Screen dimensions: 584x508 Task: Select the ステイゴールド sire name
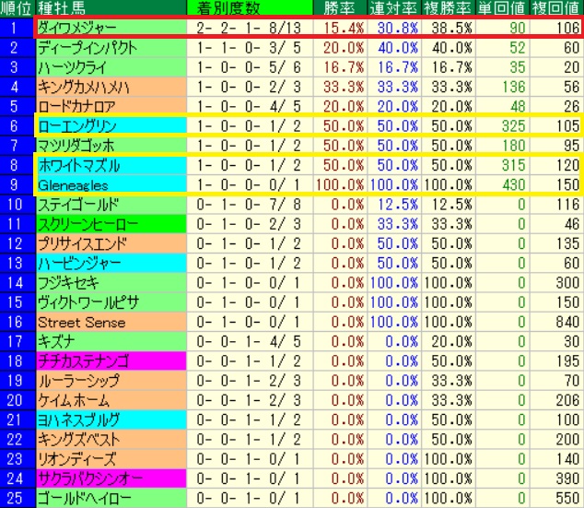coord(78,205)
